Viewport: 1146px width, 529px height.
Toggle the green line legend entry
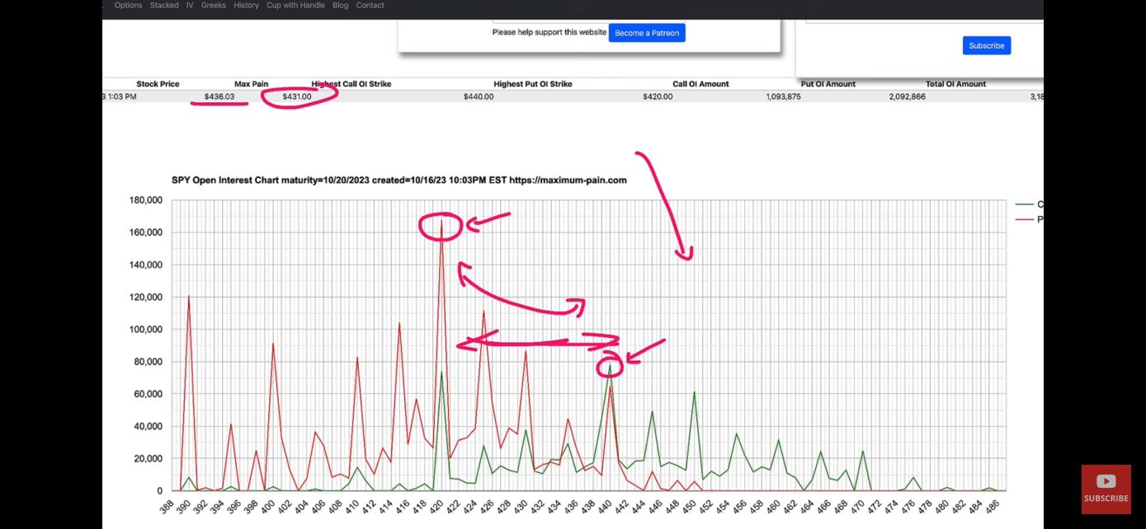click(1030, 204)
